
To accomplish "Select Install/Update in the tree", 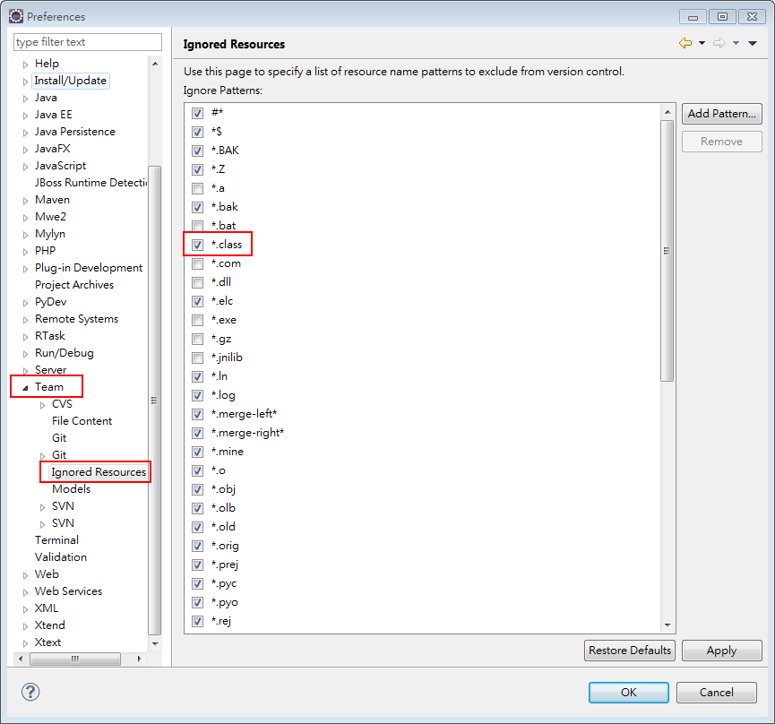I will click(x=70, y=81).
